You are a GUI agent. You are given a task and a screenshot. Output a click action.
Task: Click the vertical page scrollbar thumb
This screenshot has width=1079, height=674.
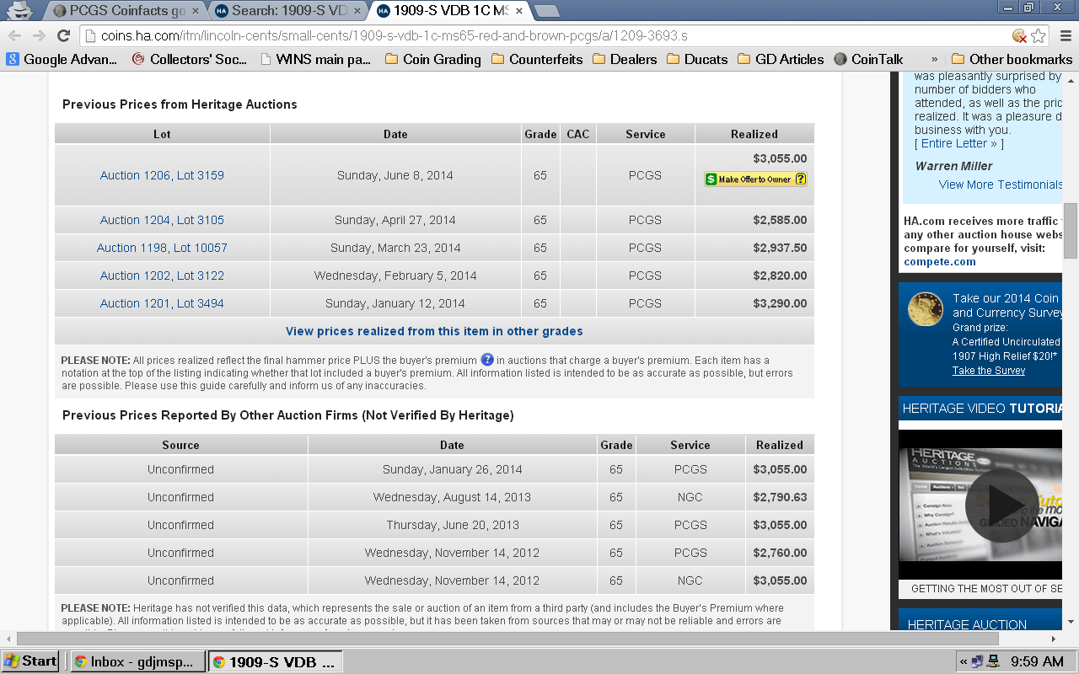pos(1071,231)
